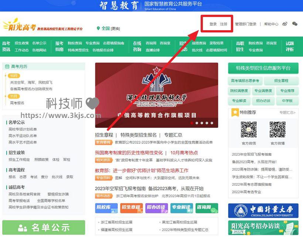Open the 院校库 icon tile

[106, 208]
